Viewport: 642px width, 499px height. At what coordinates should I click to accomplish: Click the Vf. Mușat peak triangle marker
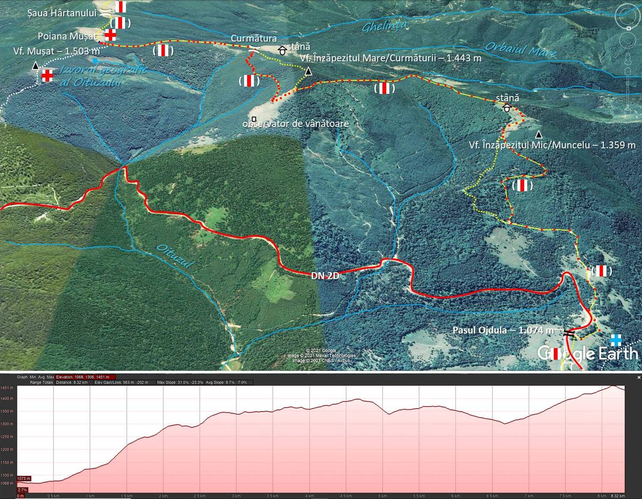click(x=35, y=66)
